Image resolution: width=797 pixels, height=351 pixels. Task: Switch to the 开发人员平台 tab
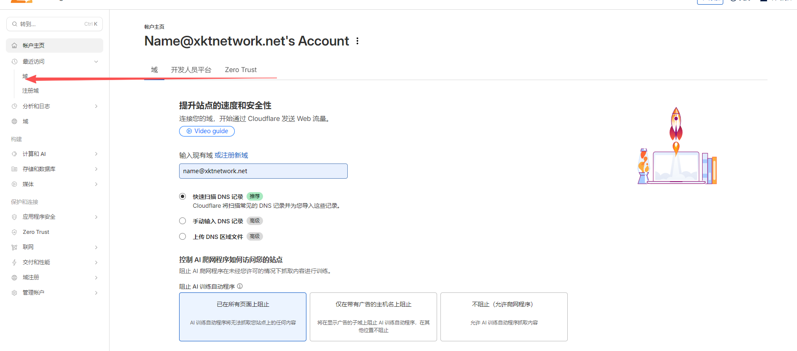(191, 70)
